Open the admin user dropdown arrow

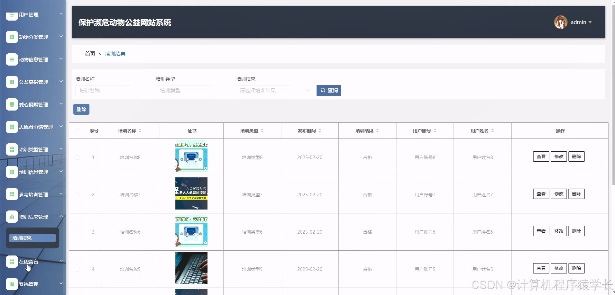(x=590, y=22)
